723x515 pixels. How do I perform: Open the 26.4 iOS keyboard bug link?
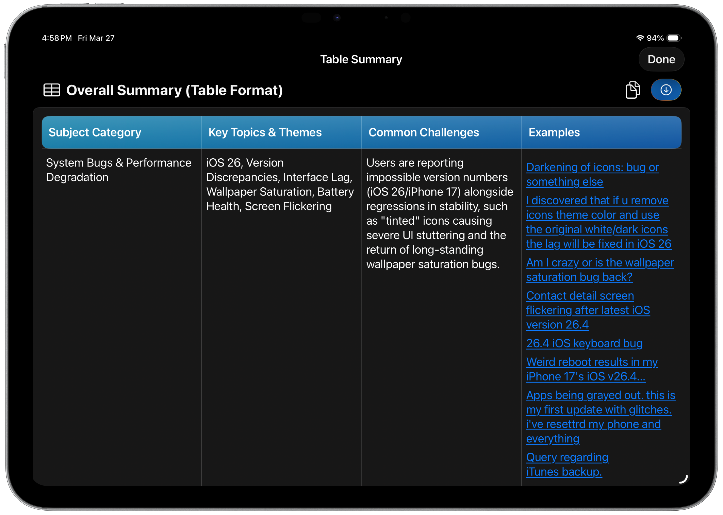click(x=584, y=343)
